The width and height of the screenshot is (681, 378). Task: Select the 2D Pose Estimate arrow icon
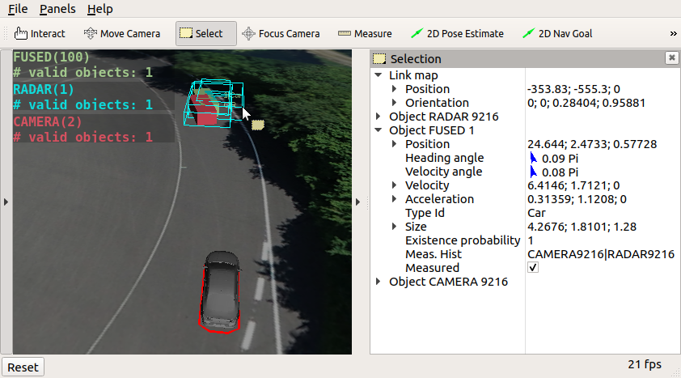pyautogui.click(x=417, y=33)
